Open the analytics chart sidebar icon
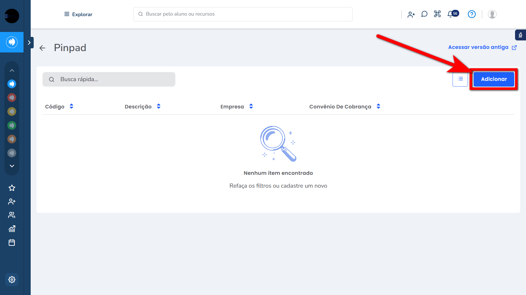526x295 pixels. (x=12, y=229)
